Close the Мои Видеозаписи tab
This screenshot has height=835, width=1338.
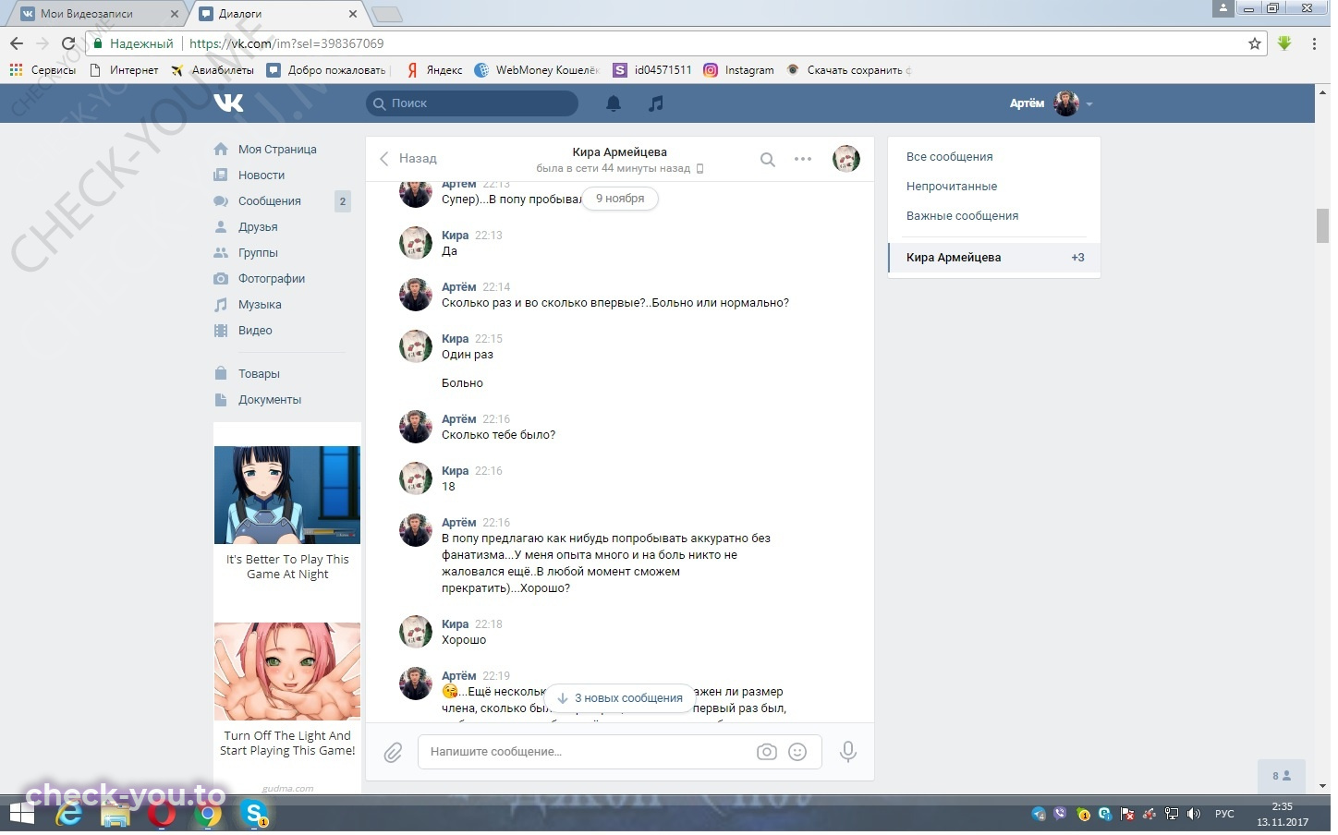tap(176, 14)
